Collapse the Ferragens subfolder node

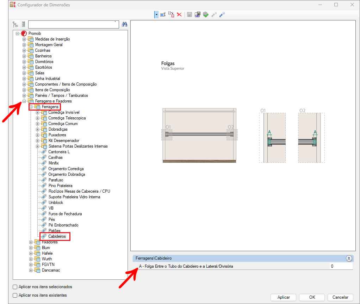pos(31,107)
